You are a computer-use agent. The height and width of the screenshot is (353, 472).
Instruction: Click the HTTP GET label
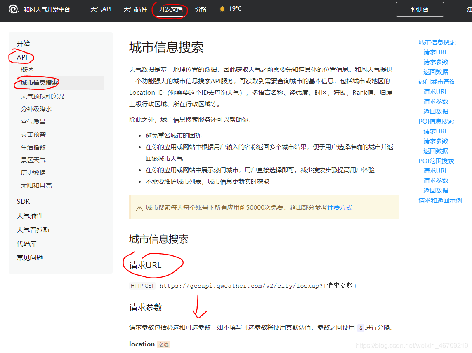tap(142, 286)
